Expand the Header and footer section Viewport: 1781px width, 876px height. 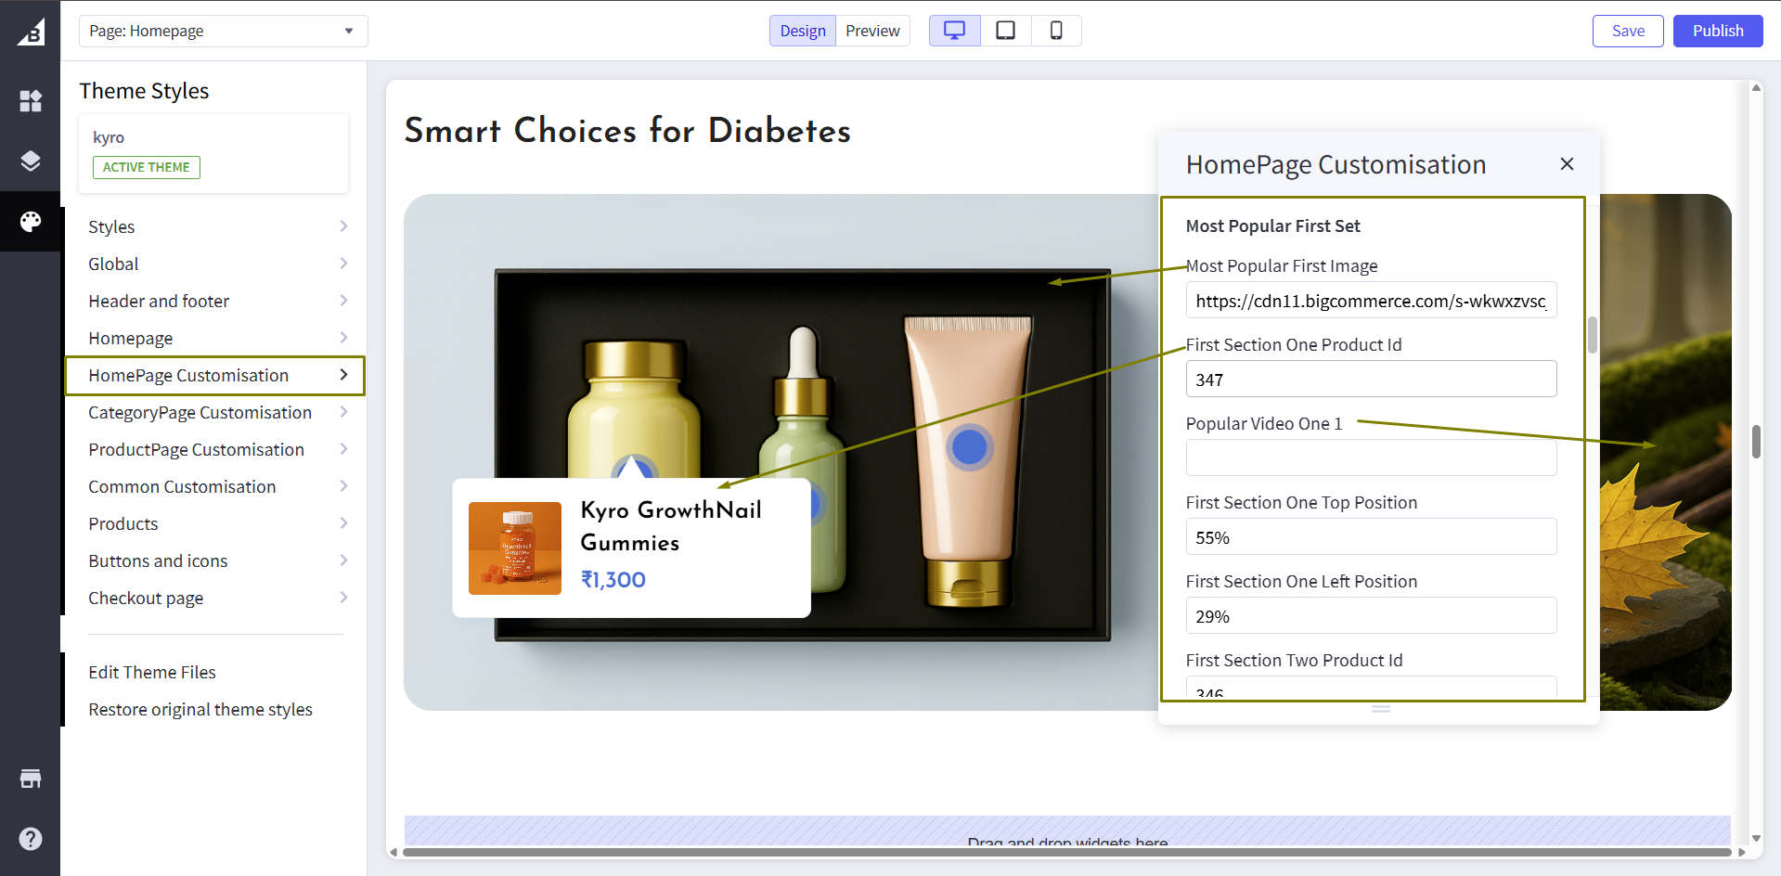point(215,301)
